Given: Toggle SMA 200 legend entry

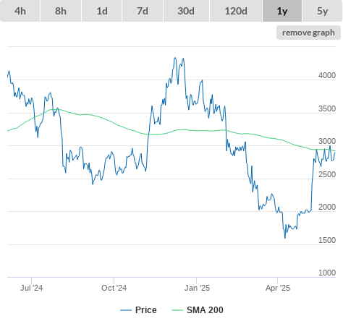Looking at the screenshot, I should point(198,310).
